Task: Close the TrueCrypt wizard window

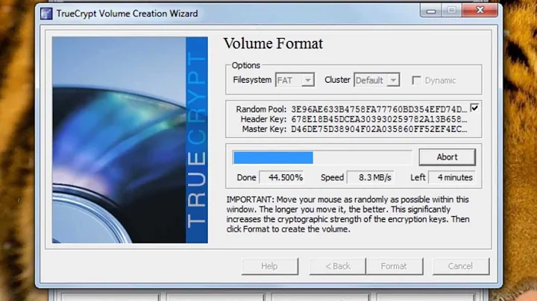Action: [480, 10]
